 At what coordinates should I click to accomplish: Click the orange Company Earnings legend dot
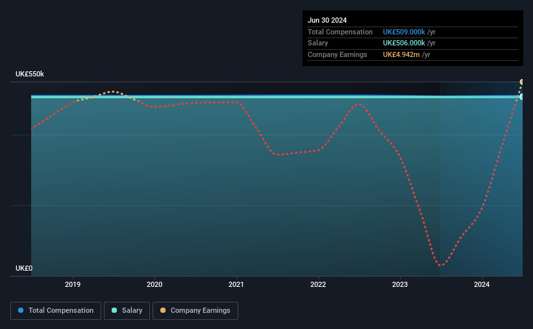point(163,310)
